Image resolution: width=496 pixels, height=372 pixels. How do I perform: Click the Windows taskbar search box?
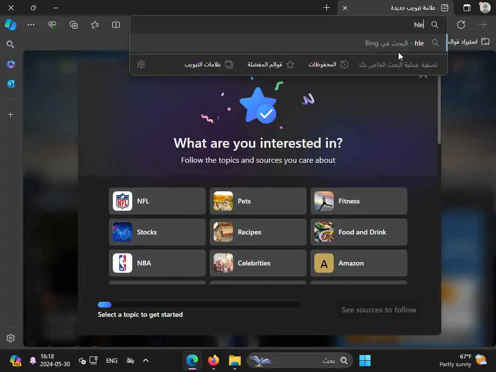[x=299, y=360]
